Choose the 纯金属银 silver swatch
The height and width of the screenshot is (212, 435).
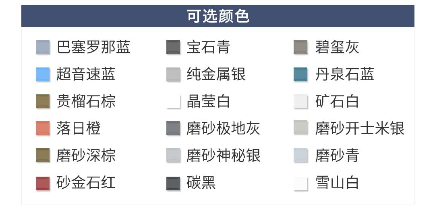click(173, 74)
